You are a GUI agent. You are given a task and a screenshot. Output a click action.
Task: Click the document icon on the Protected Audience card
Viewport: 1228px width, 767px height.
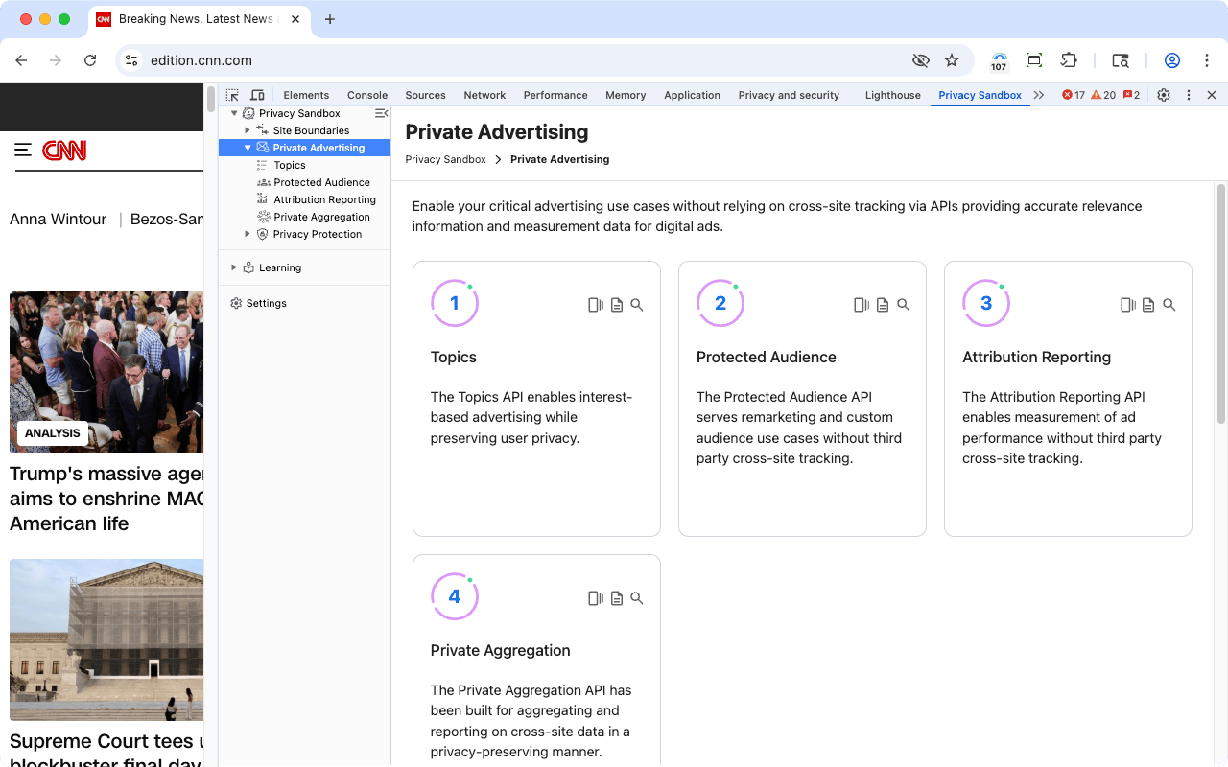click(882, 304)
